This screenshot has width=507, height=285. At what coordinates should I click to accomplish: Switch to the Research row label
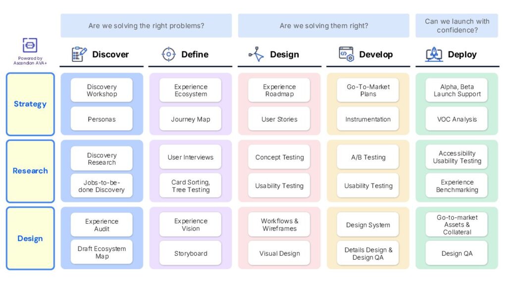pyautogui.click(x=30, y=171)
